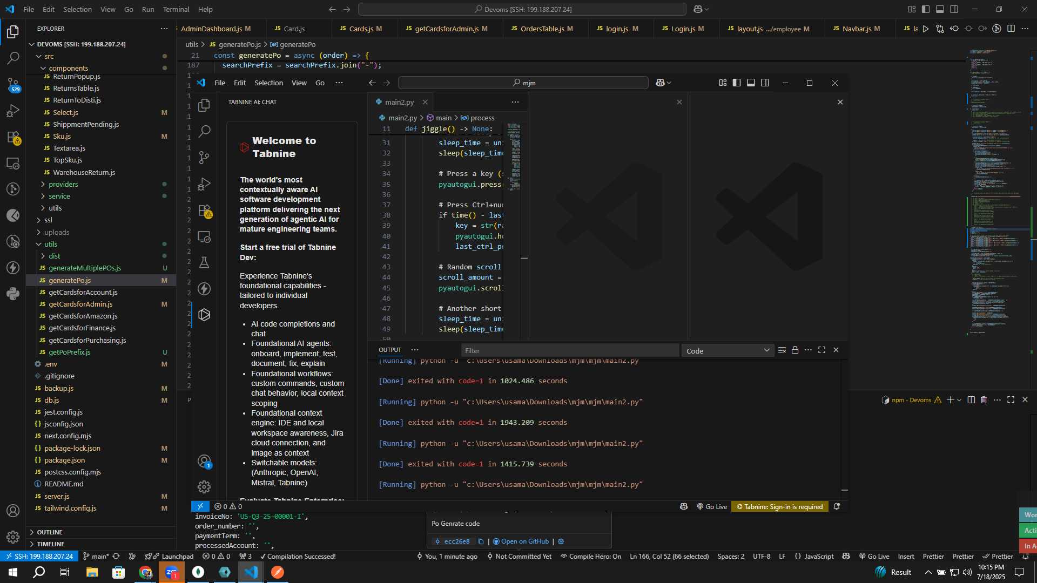Viewport: 1037px width, 583px height.
Task: Open Manage gear in mjm window
Action: [204, 487]
